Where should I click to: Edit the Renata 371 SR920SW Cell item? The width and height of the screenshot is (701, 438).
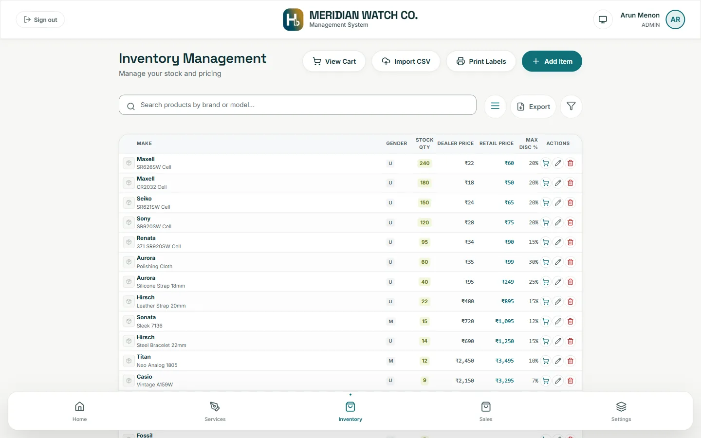pyautogui.click(x=558, y=242)
